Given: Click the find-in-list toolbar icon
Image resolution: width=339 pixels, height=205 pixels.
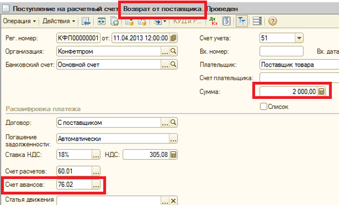Looking at the screenshot, I should tap(86, 21).
